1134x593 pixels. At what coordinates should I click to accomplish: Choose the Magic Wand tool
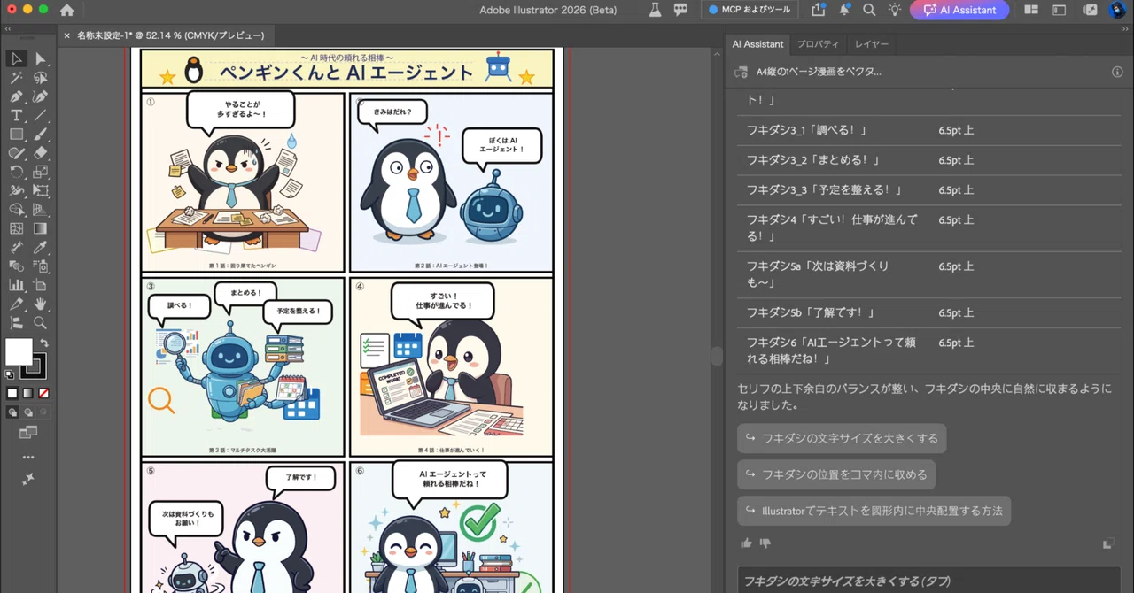click(16, 78)
